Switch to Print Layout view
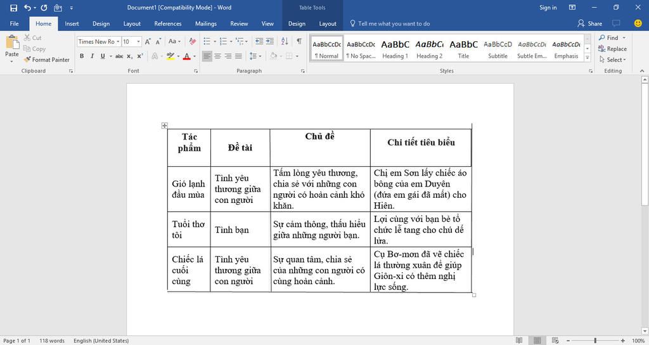This screenshot has width=649, height=345. click(x=537, y=341)
